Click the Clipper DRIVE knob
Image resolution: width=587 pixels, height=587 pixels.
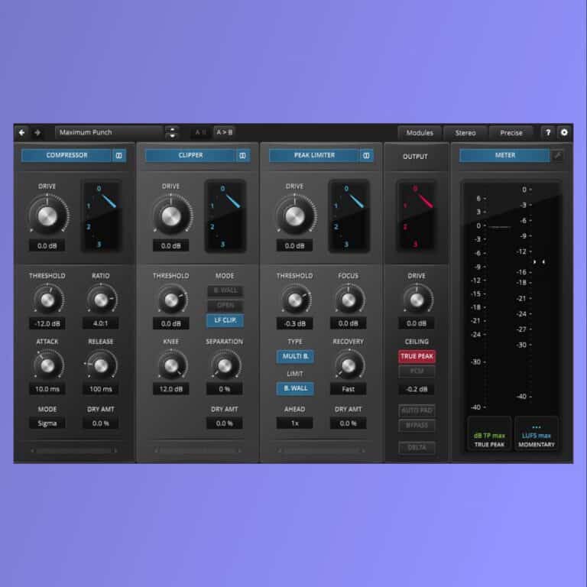click(171, 216)
